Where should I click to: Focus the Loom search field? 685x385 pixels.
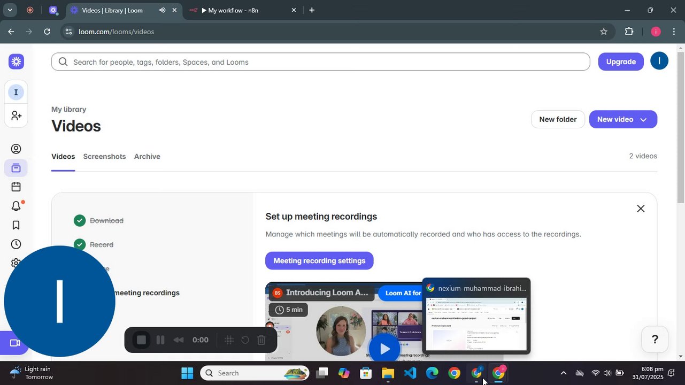click(x=320, y=62)
